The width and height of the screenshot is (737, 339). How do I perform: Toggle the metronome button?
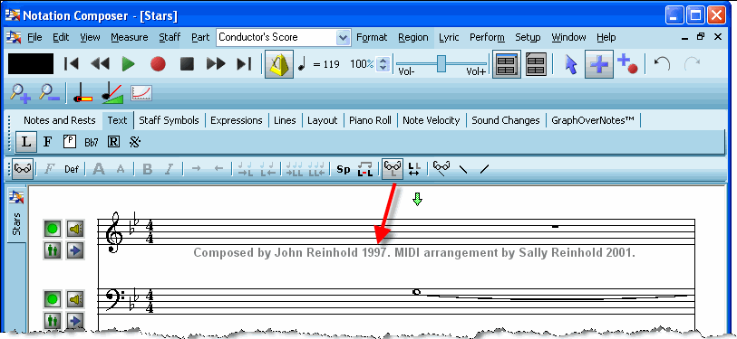coord(279,64)
